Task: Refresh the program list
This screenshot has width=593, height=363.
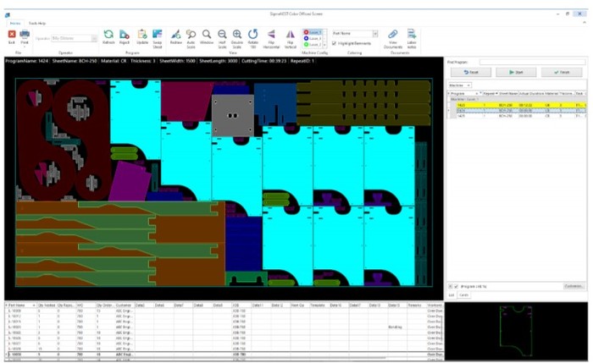Action: coord(108,35)
